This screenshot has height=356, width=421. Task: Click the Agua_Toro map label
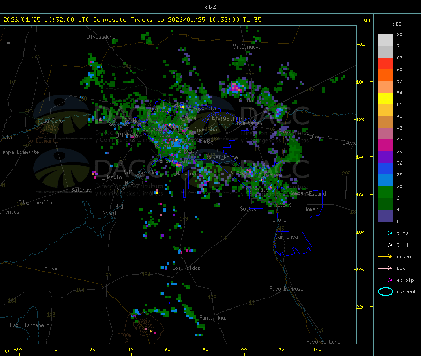[x=50, y=121]
